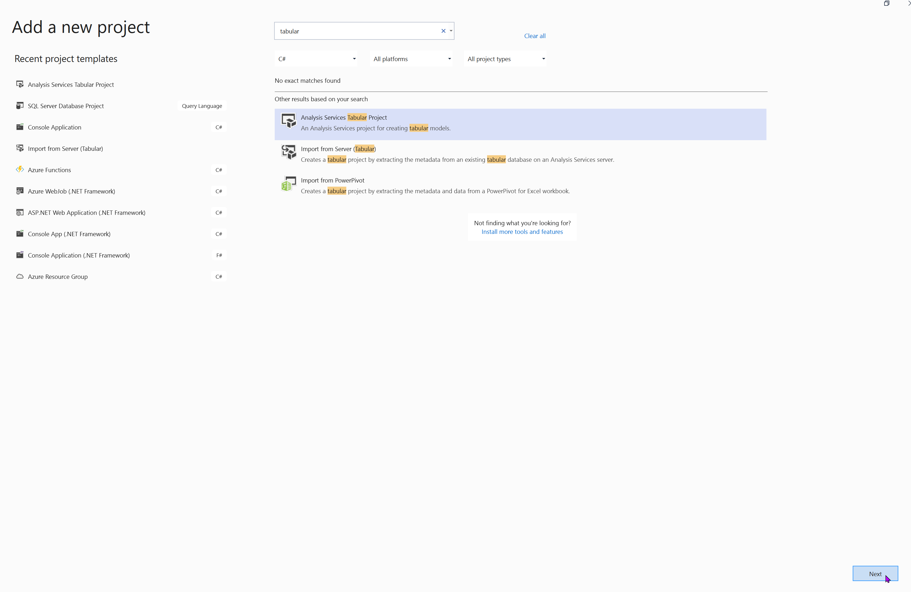Click the C# tag beside Console Application
The height and width of the screenshot is (592, 911).
218,127
